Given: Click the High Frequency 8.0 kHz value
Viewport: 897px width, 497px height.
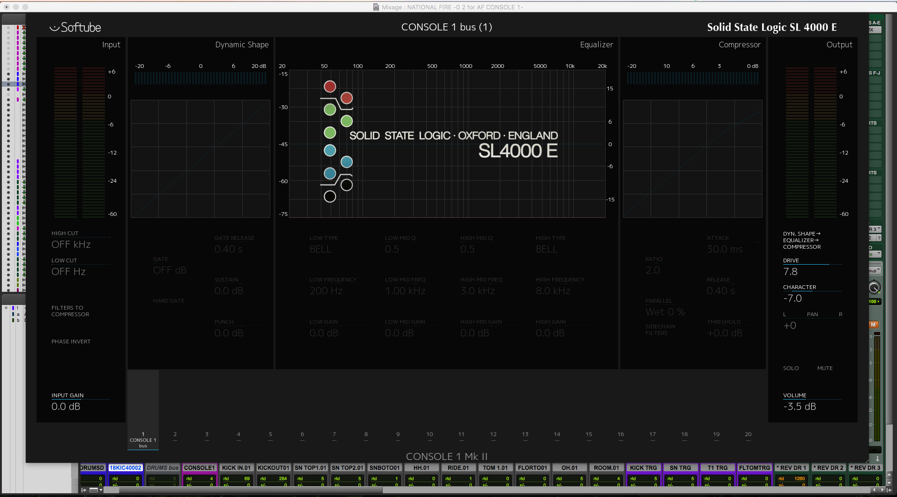Looking at the screenshot, I should point(553,291).
